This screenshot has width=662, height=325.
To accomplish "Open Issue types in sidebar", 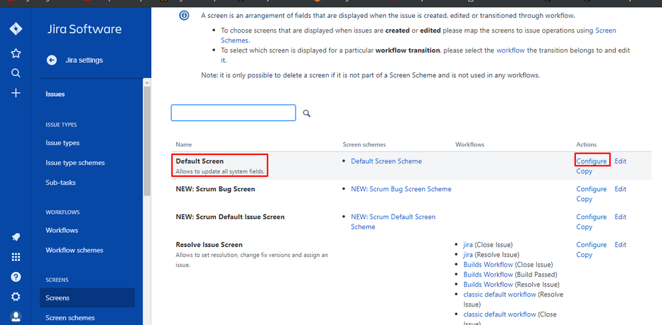I will click(62, 143).
